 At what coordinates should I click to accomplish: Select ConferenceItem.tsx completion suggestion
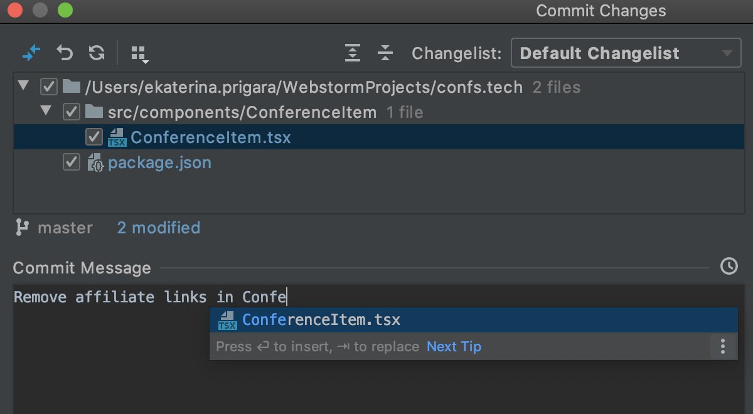(x=321, y=320)
